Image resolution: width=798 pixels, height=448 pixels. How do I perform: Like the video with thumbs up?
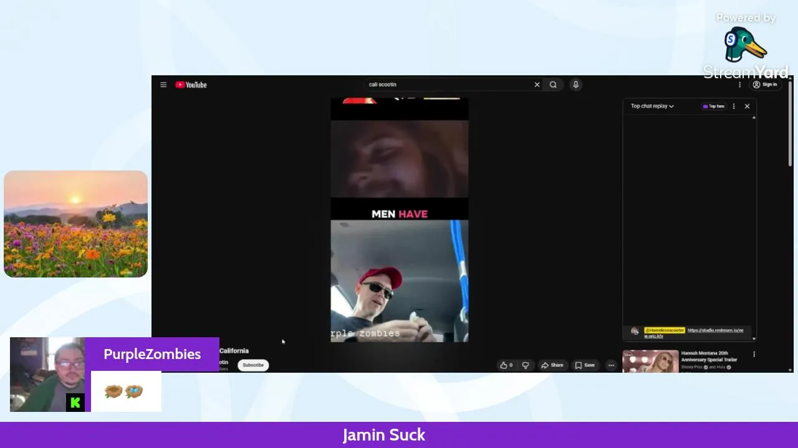506,365
